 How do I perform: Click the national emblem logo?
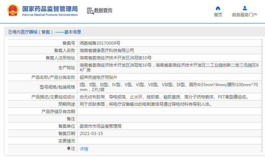click(13, 10)
